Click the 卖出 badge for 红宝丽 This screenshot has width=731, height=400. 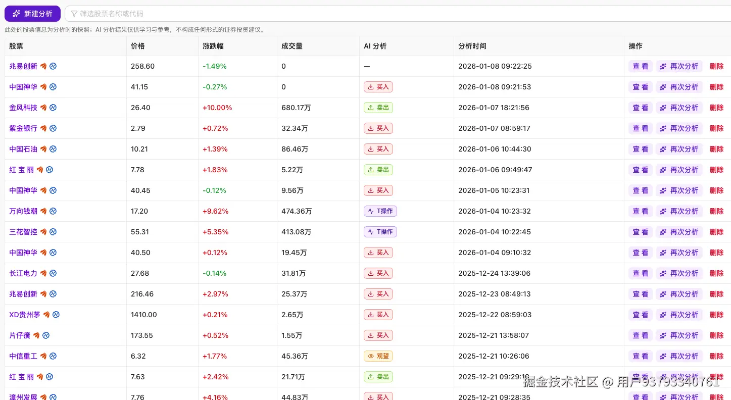(378, 170)
